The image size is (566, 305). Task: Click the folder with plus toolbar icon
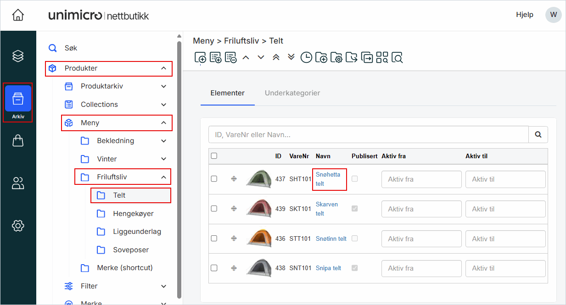tap(321, 57)
